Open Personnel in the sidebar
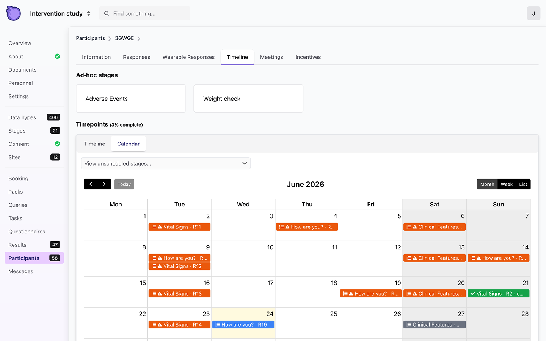 (20, 83)
